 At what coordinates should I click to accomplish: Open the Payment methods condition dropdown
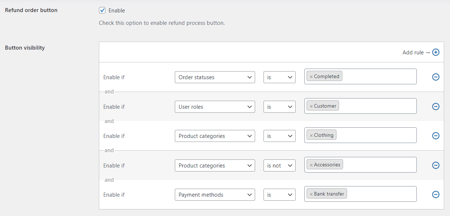(215, 195)
